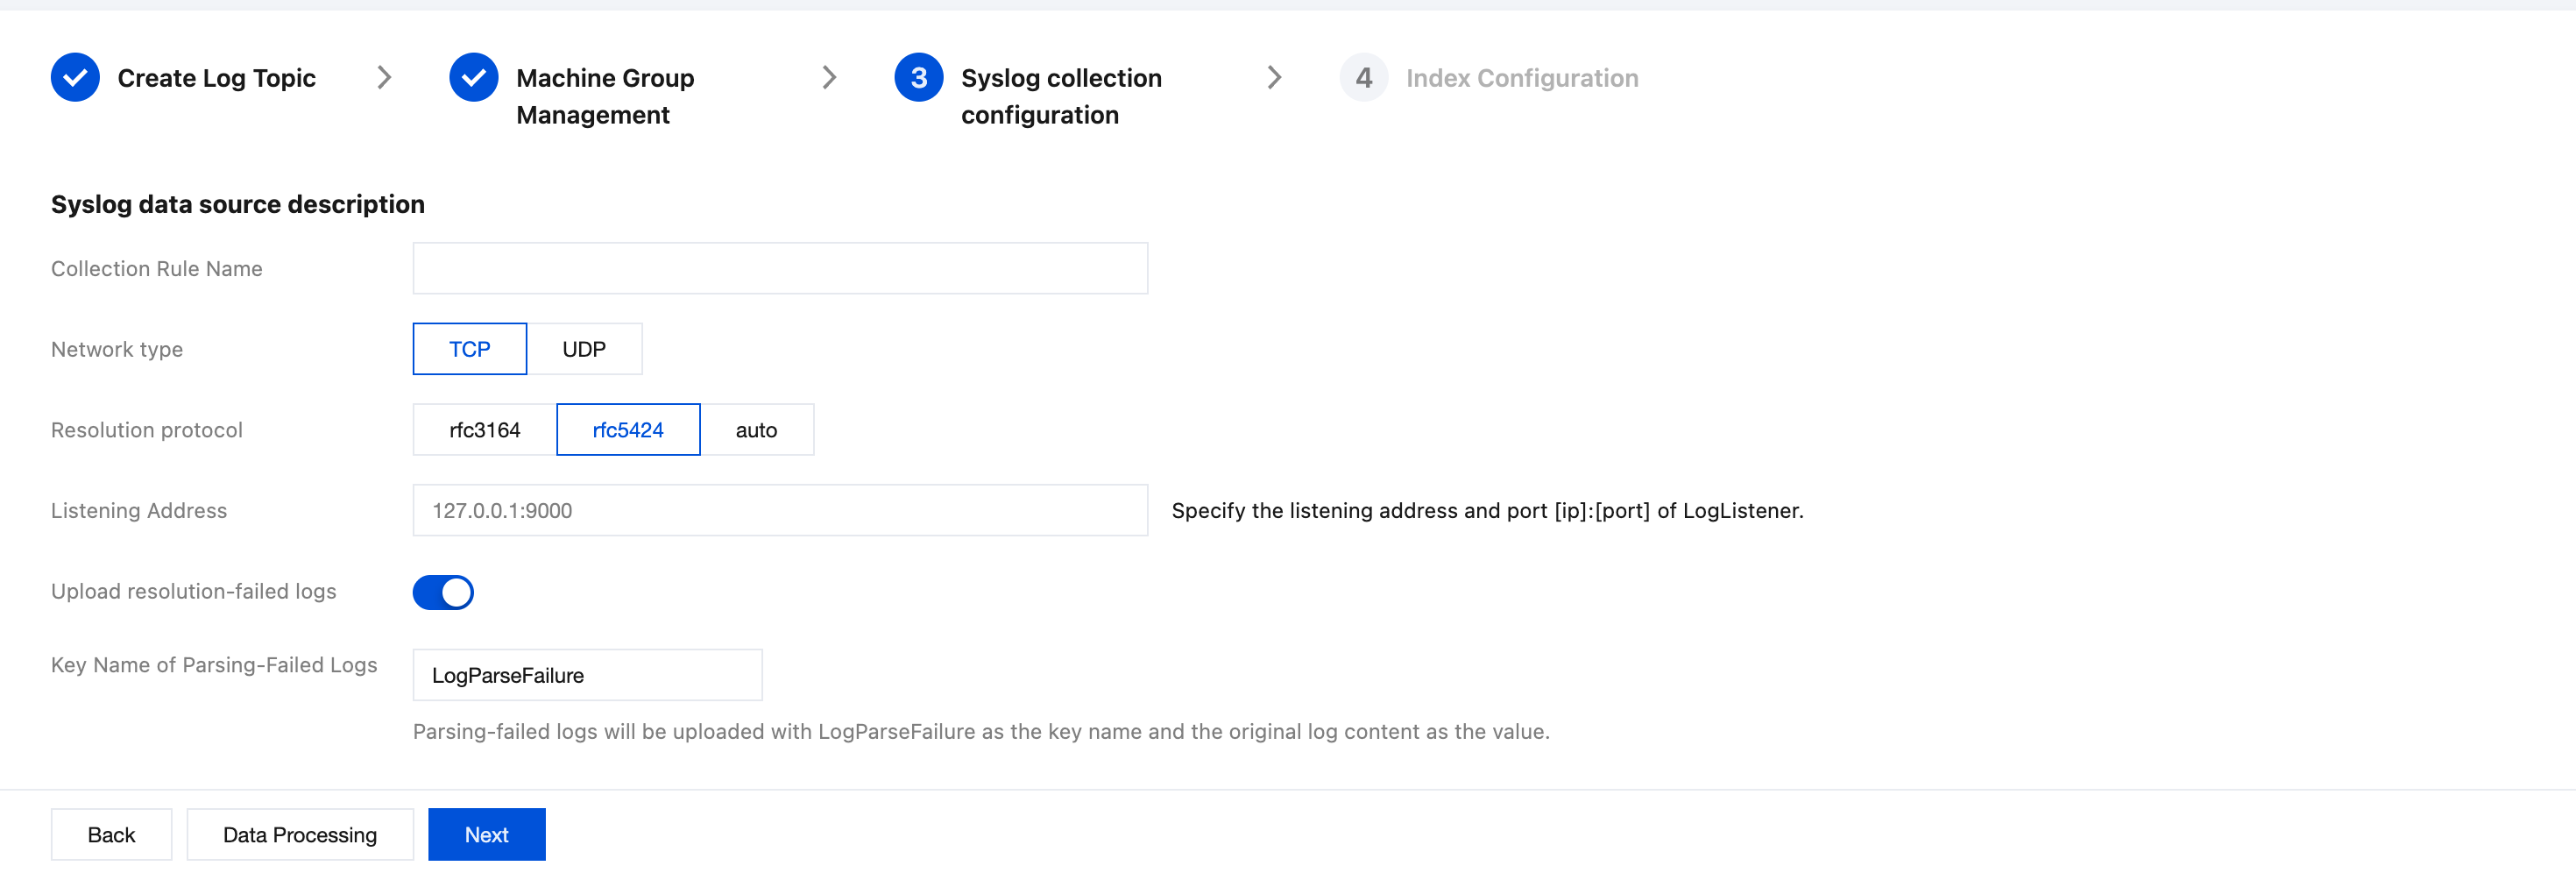The height and width of the screenshot is (873, 2576).
Task: Click the Machine Group Management checkmark icon
Action: pyautogui.click(x=473, y=78)
